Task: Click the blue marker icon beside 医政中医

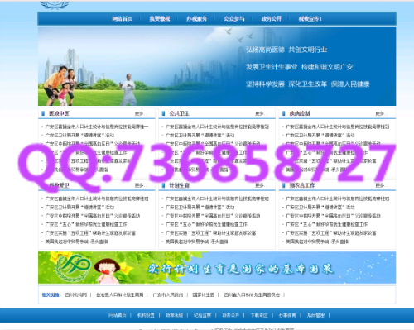Action: tap(43, 113)
